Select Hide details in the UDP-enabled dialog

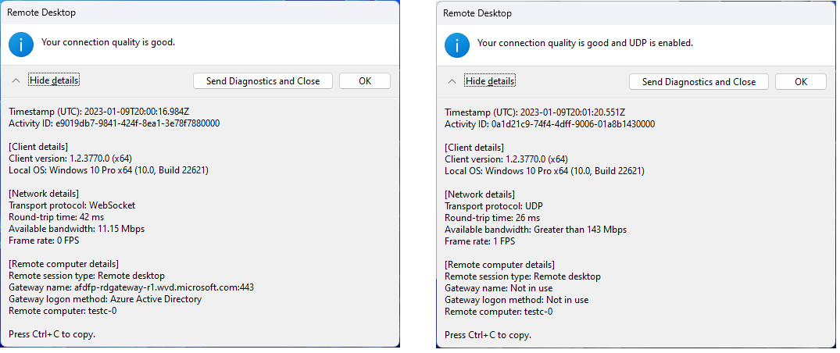(x=490, y=81)
